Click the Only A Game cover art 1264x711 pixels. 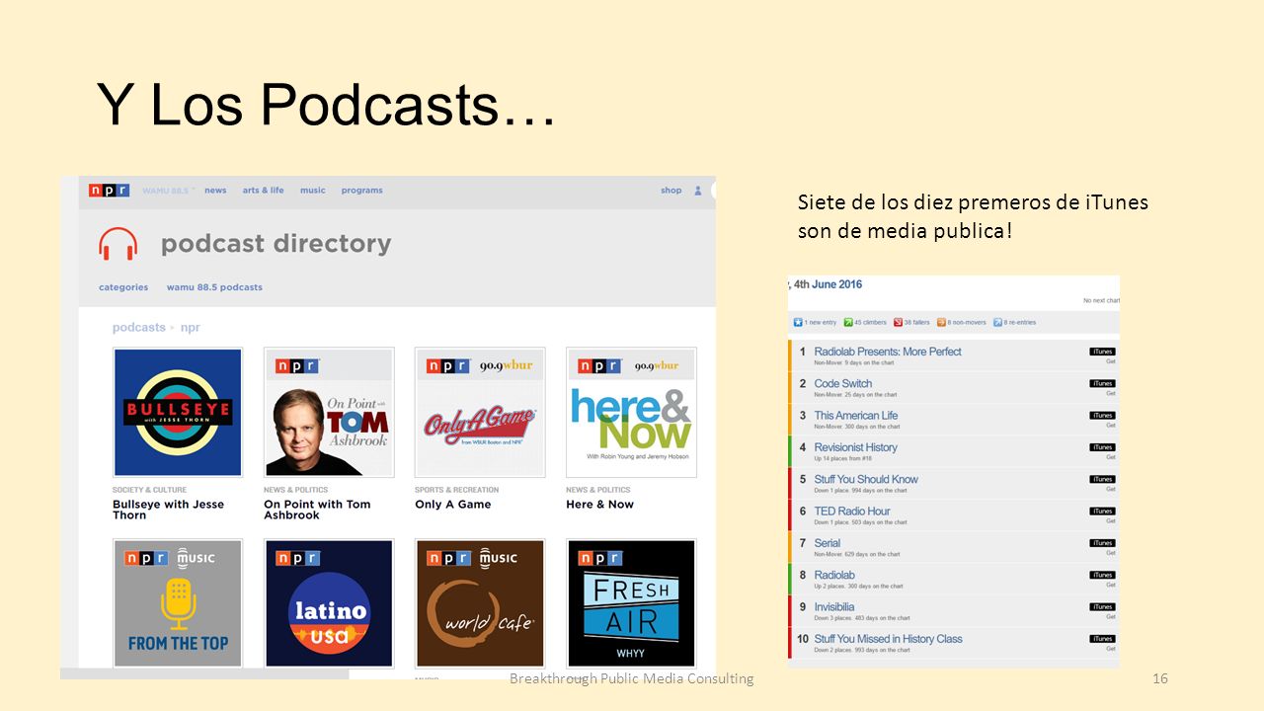click(480, 413)
